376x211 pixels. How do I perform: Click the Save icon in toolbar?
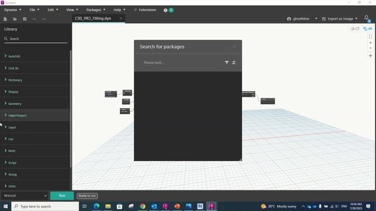pyautogui.click(x=25, y=19)
